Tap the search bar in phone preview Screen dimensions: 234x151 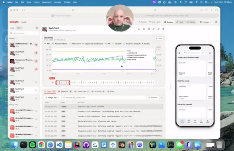[x=195, y=53]
